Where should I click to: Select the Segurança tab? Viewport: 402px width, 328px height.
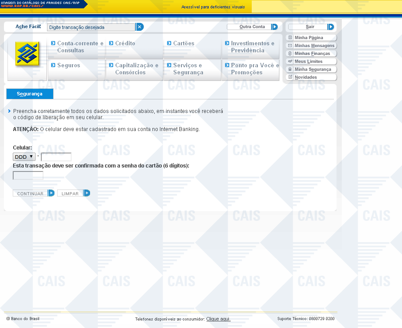coord(29,94)
